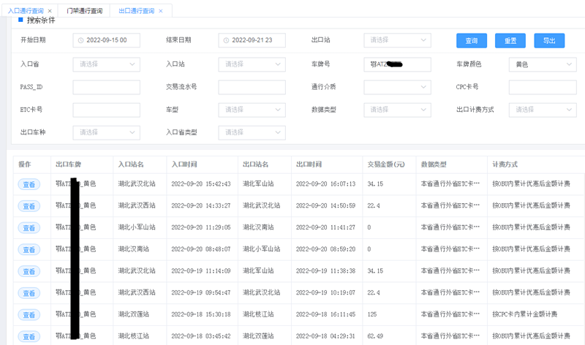Screen dimensions: 585x345
Task: Expand the 数据类型 dropdown
Action: 397,110
